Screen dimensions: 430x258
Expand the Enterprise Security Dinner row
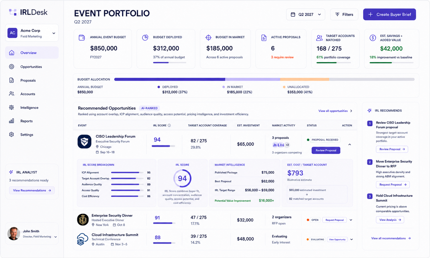pyautogui.click(x=351, y=220)
